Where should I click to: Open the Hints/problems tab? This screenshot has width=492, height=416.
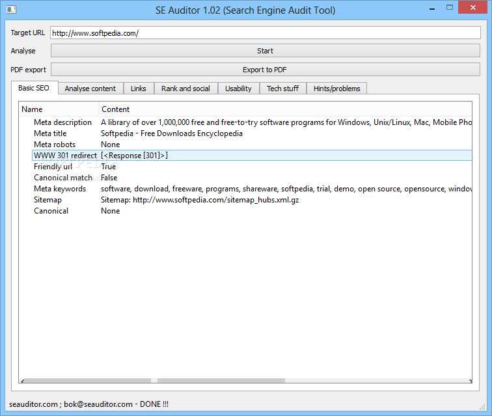(336, 89)
